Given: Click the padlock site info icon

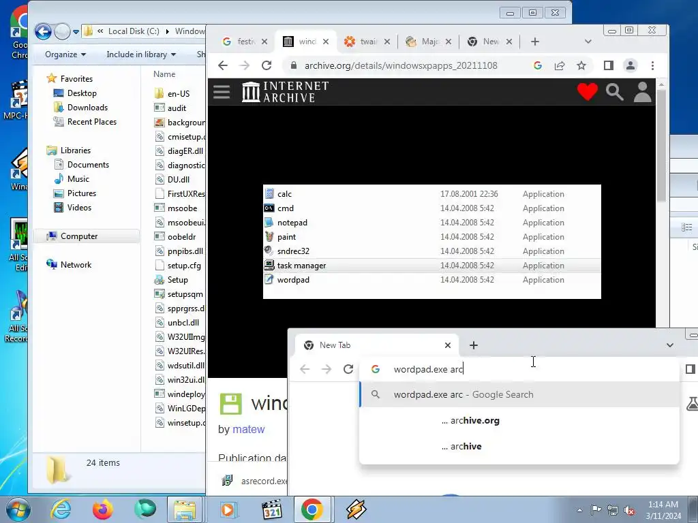Looking at the screenshot, I should click(293, 66).
